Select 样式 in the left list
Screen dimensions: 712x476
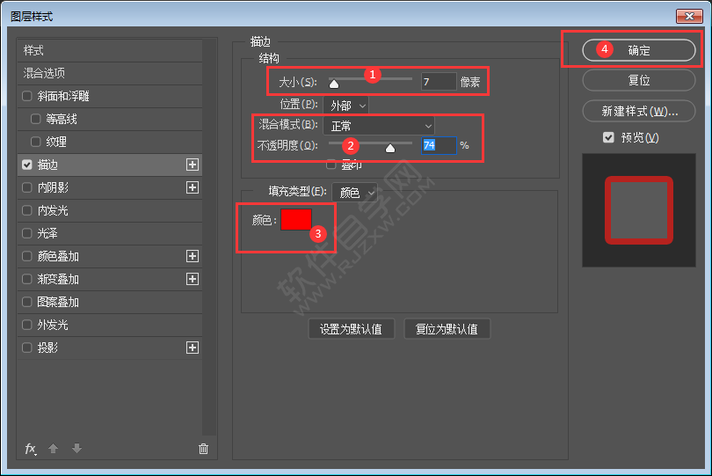(x=33, y=50)
